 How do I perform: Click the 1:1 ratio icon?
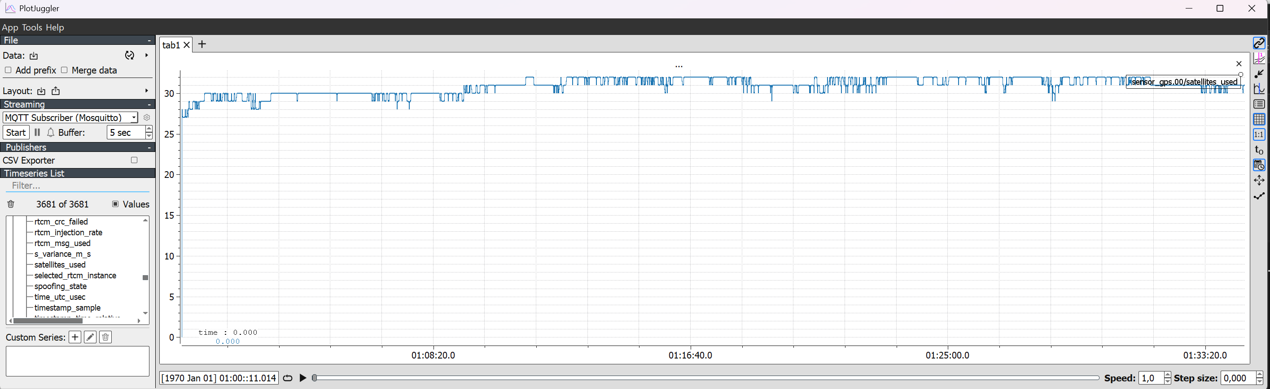pyautogui.click(x=1259, y=134)
